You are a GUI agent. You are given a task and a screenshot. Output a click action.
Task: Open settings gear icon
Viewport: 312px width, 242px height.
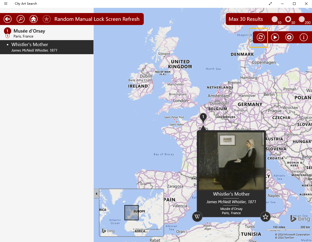pyautogui.click(x=289, y=38)
